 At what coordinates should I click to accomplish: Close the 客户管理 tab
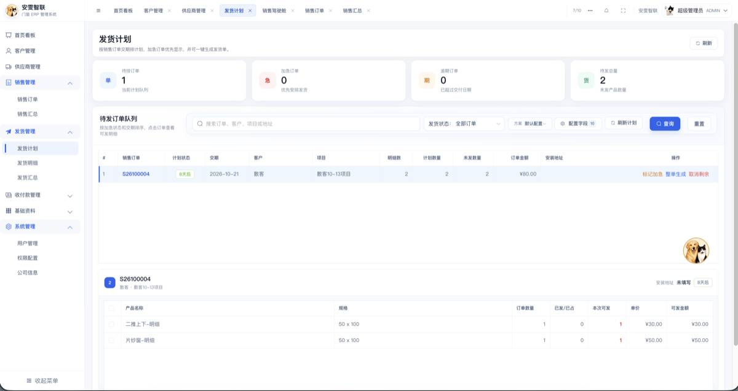tap(169, 10)
